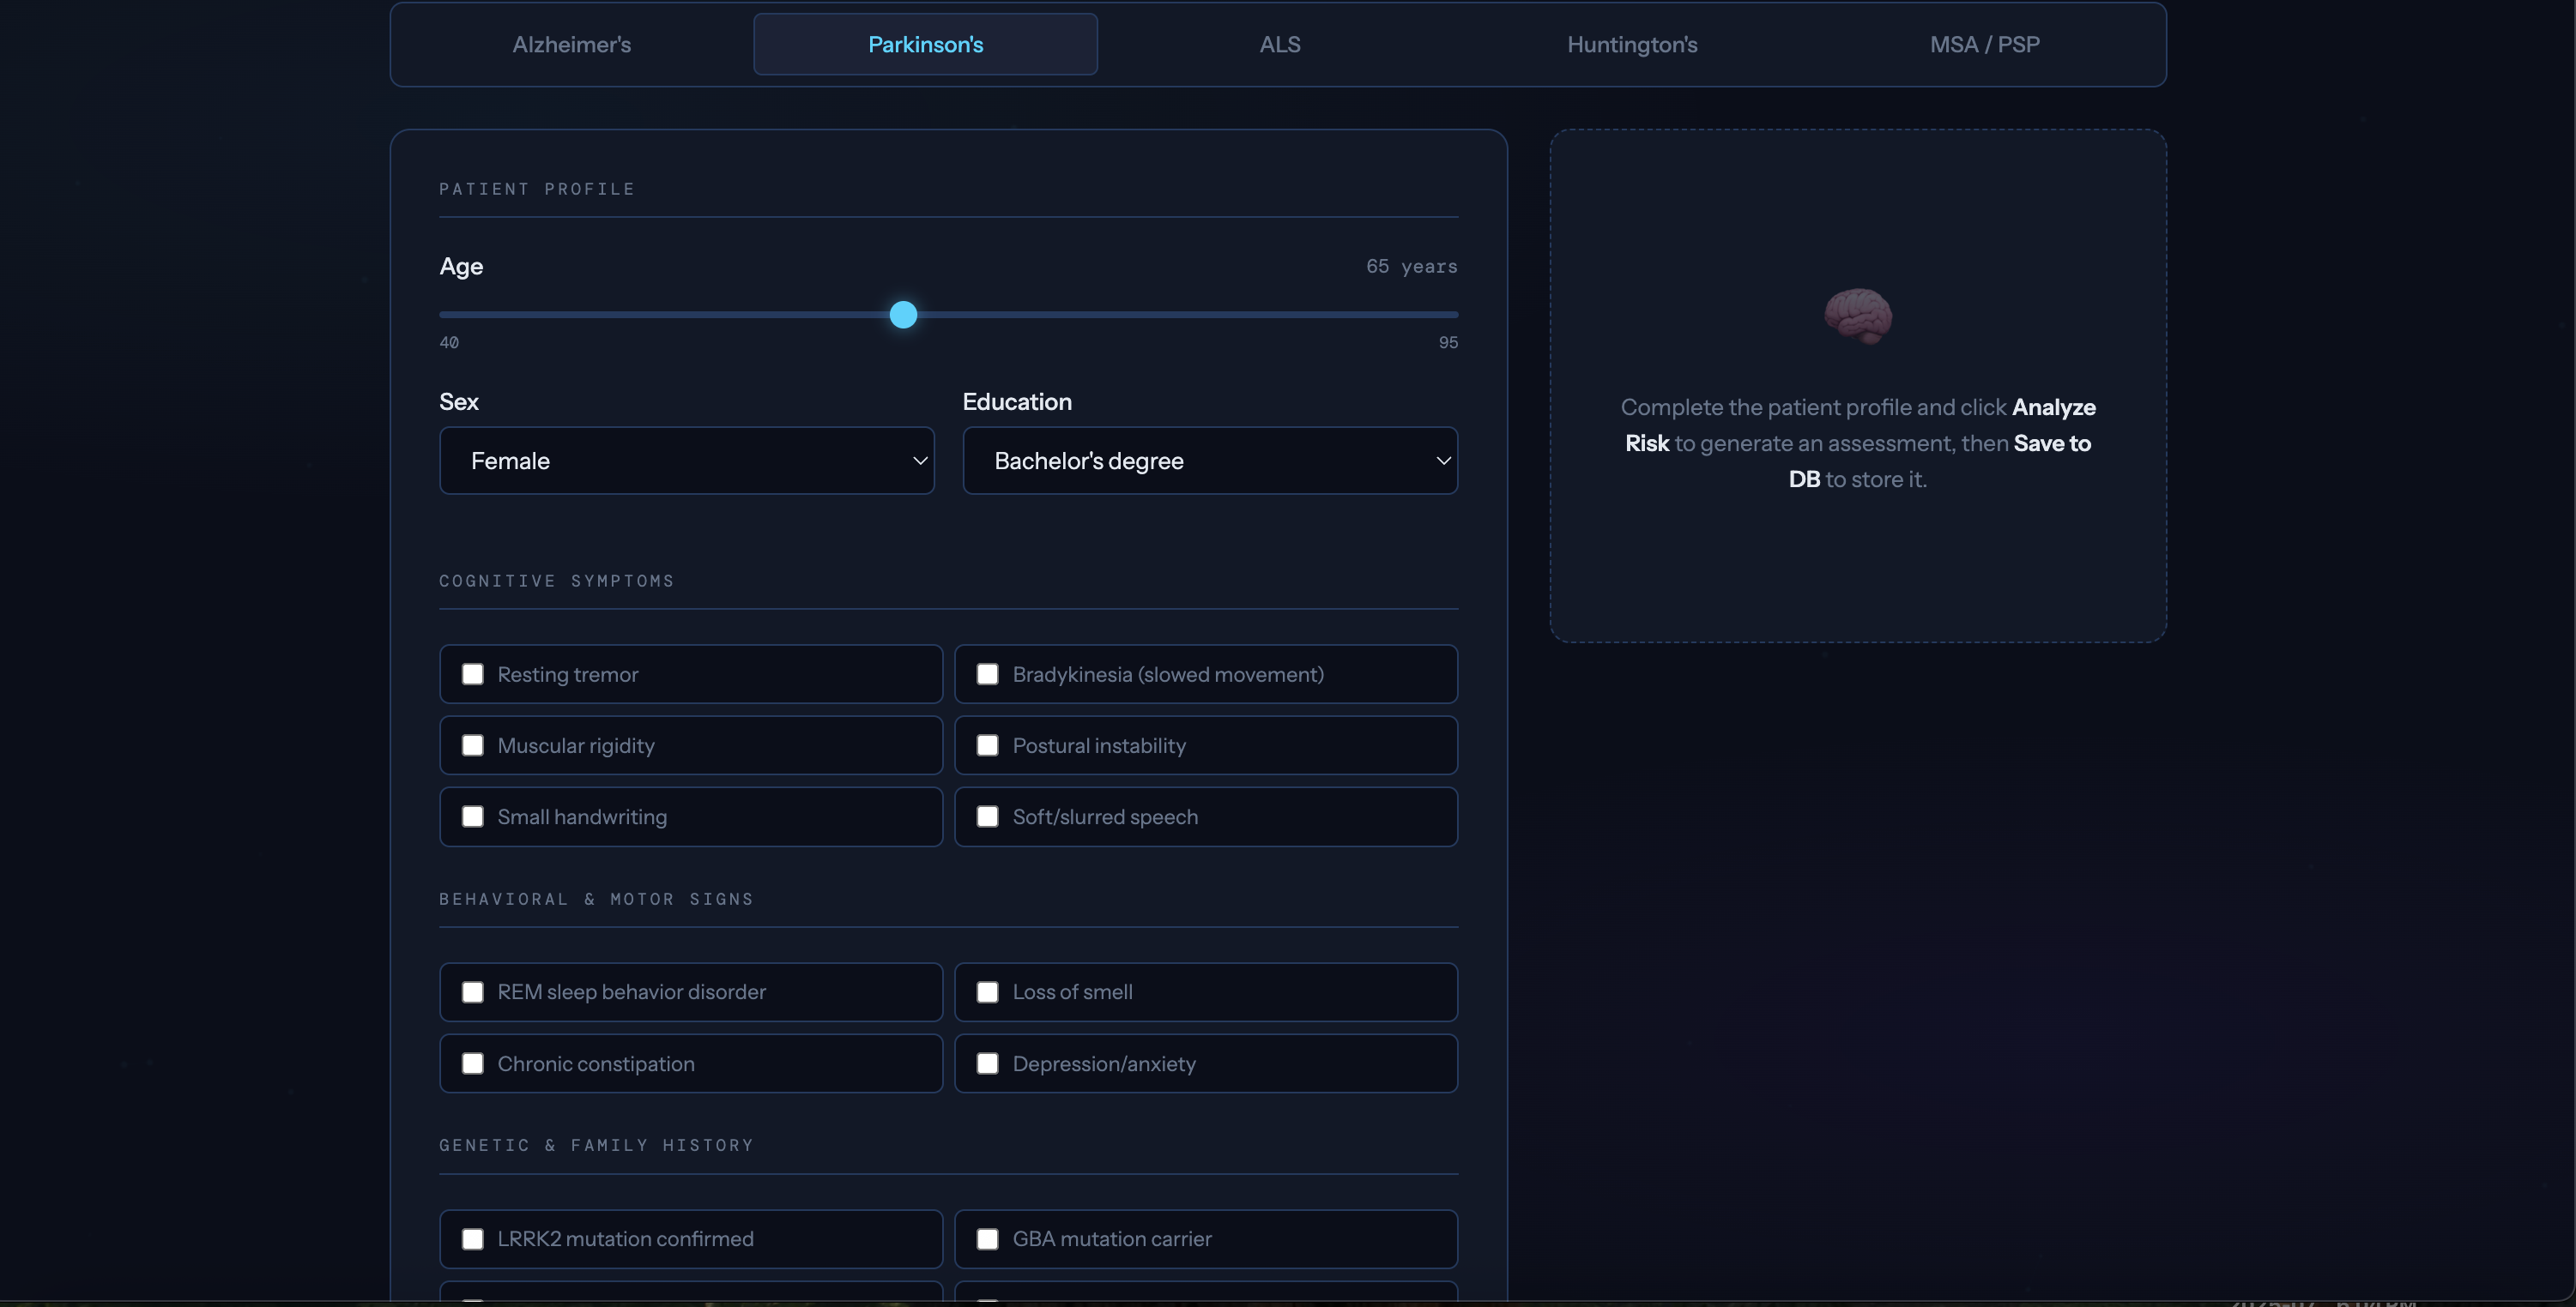Switch to the Alzheimer's tab
Image resolution: width=2576 pixels, height=1307 pixels.
point(571,44)
